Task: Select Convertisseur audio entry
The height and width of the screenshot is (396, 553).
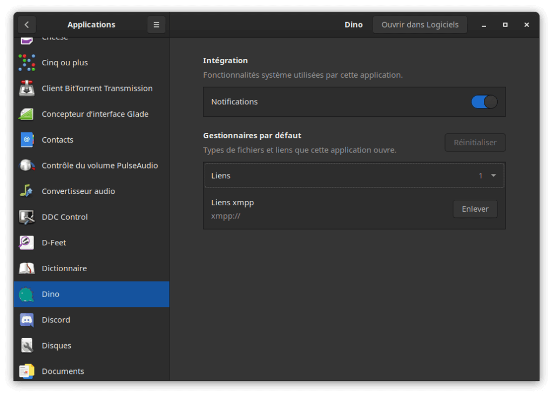Action: pos(92,191)
